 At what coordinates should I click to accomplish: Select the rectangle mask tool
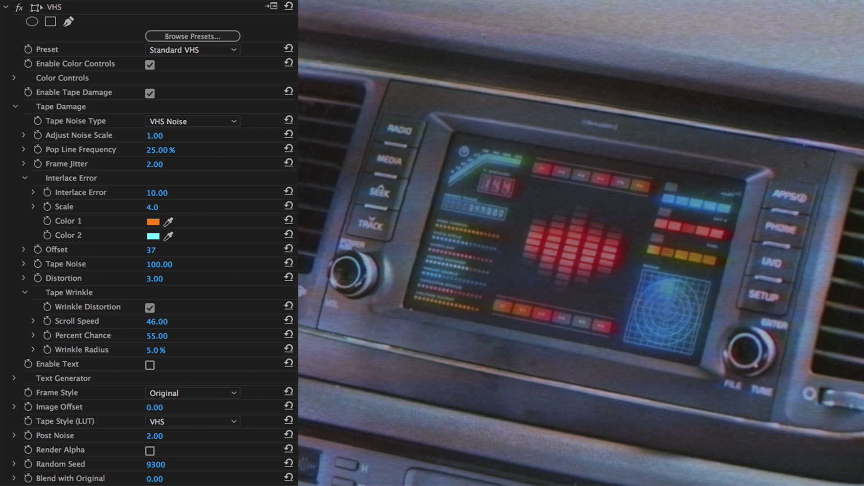coord(50,22)
